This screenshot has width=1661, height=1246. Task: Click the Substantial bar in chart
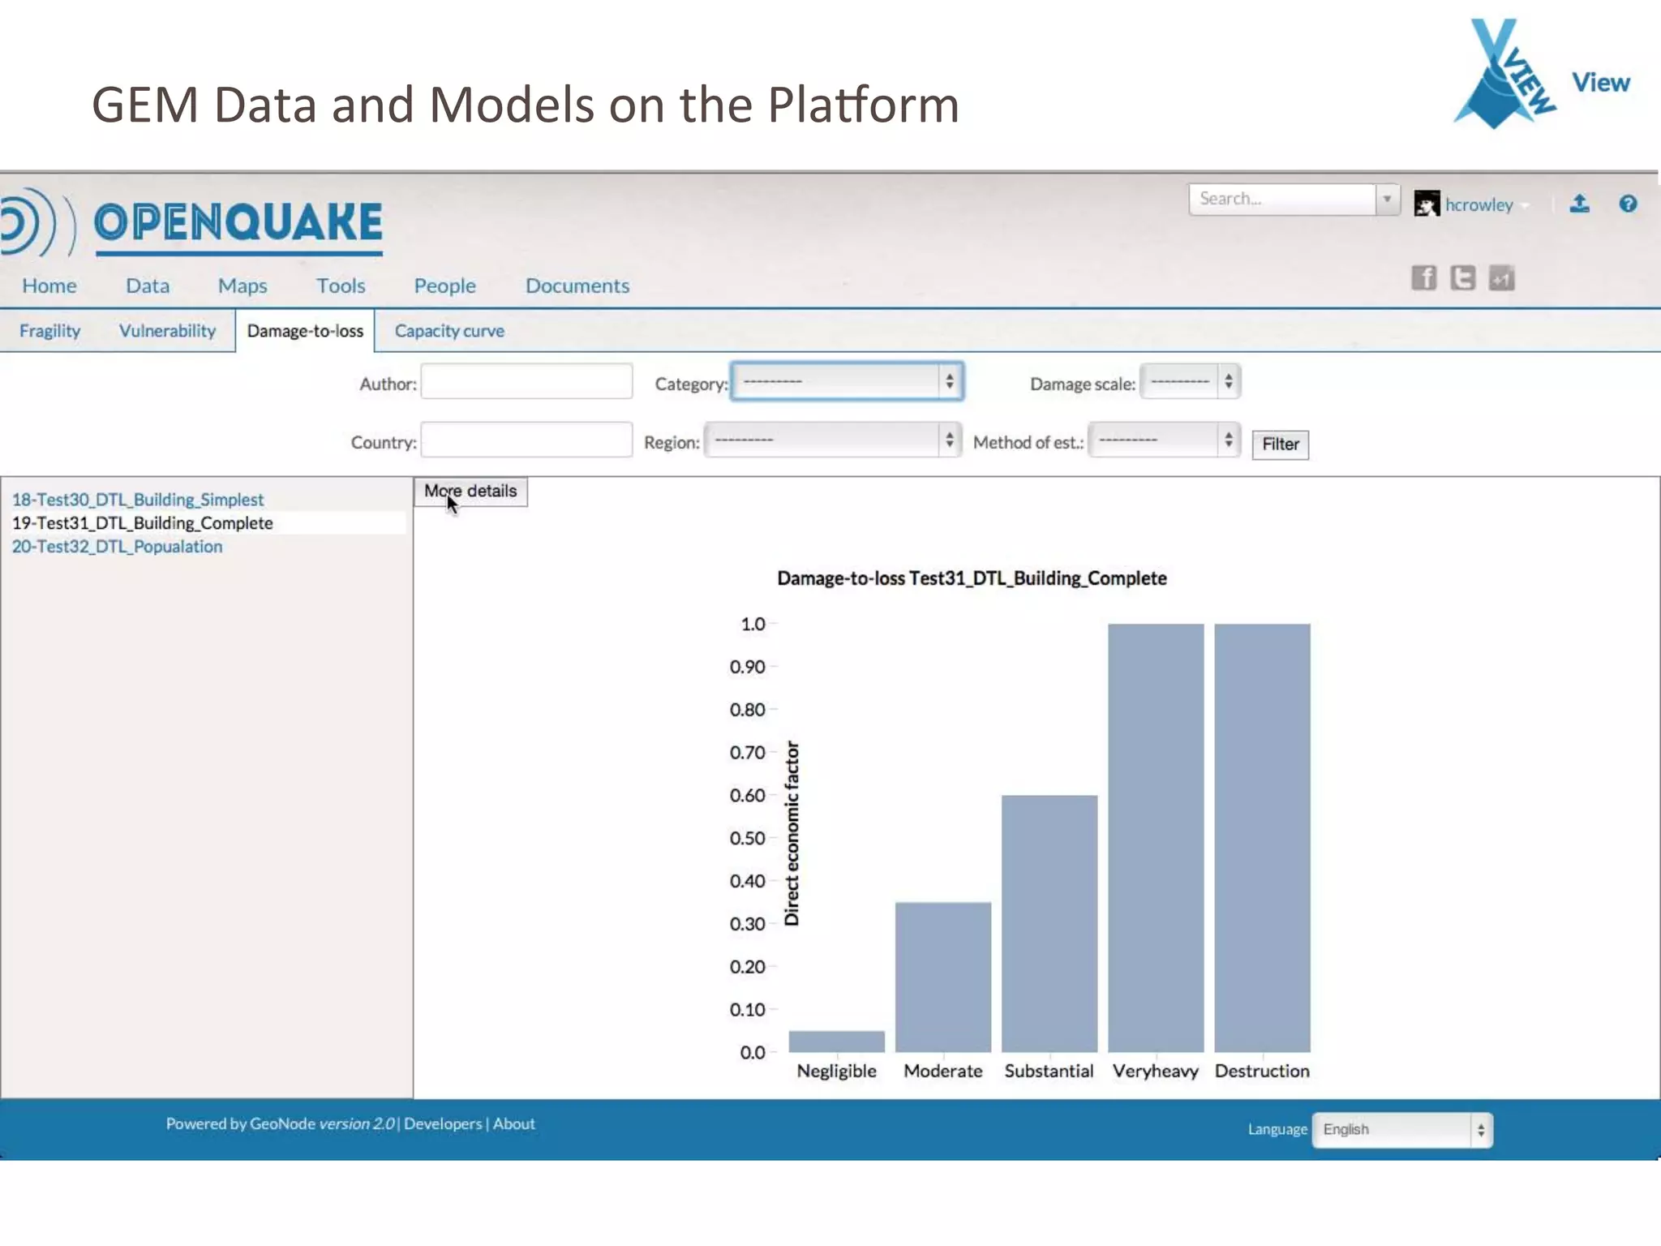[1049, 924]
